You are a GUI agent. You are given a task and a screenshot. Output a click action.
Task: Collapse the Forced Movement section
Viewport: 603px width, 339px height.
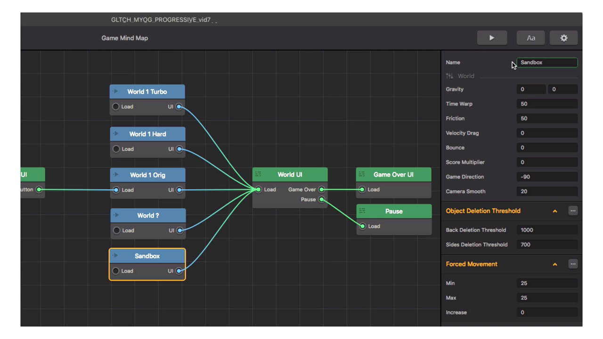point(555,265)
